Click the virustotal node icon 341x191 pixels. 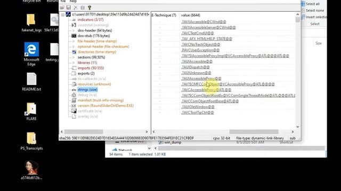(x=74, y=25)
